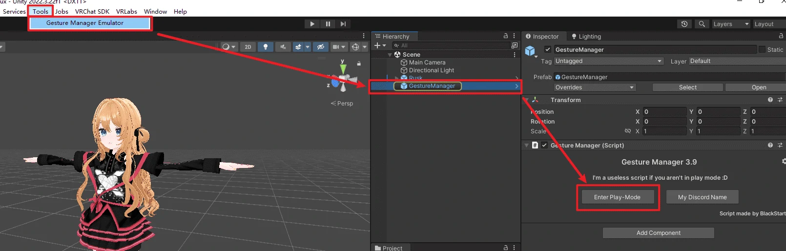
Task: Open the Layout dropdown
Action: pyautogui.click(x=768, y=24)
